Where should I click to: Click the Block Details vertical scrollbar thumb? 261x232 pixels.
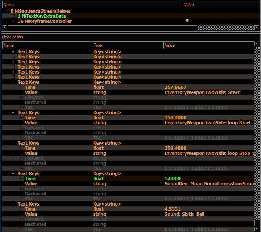coord(257,223)
